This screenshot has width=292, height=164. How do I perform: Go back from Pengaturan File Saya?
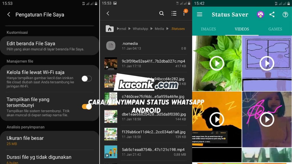coord(9,15)
